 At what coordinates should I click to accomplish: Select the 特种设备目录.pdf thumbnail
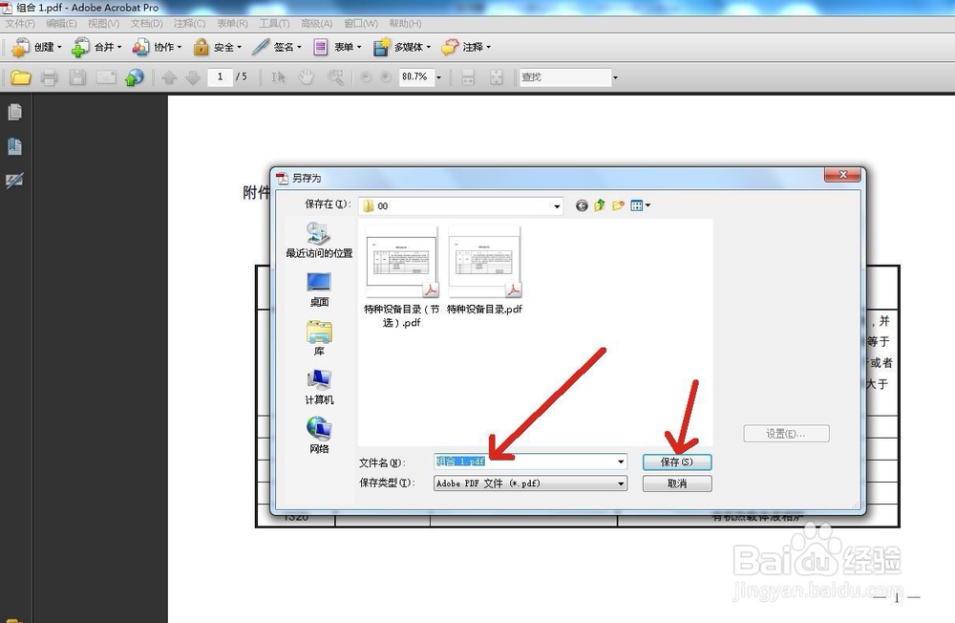(483, 263)
